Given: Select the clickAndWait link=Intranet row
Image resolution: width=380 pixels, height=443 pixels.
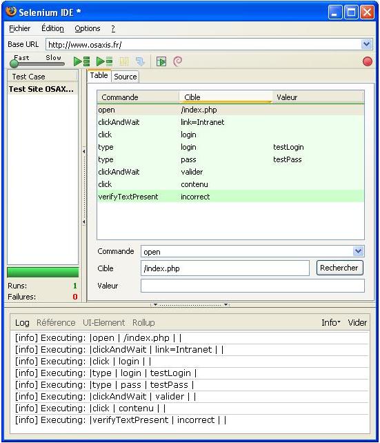Looking at the screenshot, I should tap(230, 122).
